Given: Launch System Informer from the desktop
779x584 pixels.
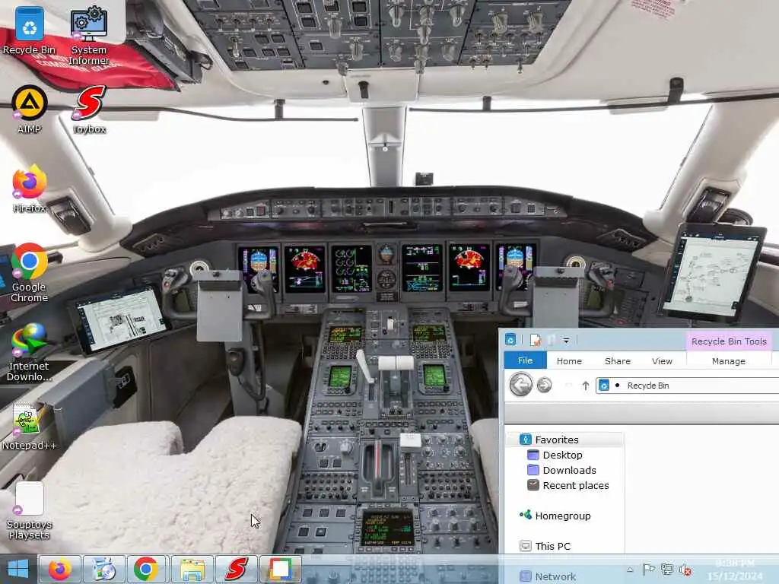Looking at the screenshot, I should point(89,35).
